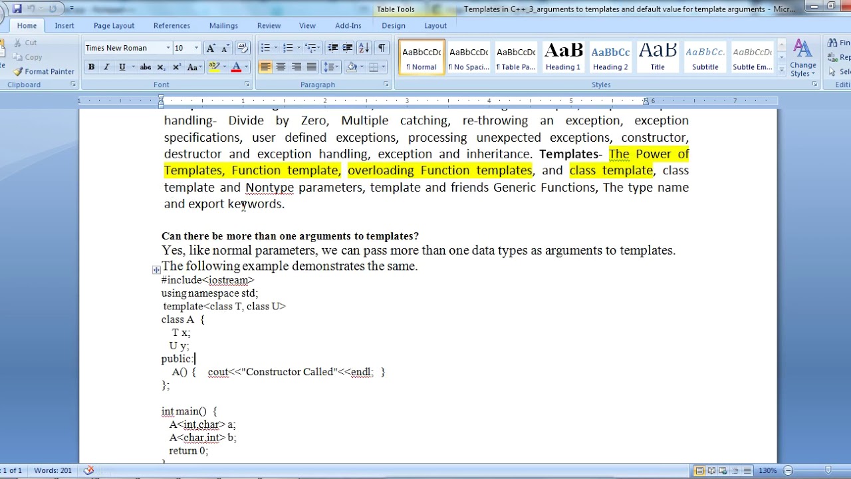Click Copy in the Clipboard group

28,57
